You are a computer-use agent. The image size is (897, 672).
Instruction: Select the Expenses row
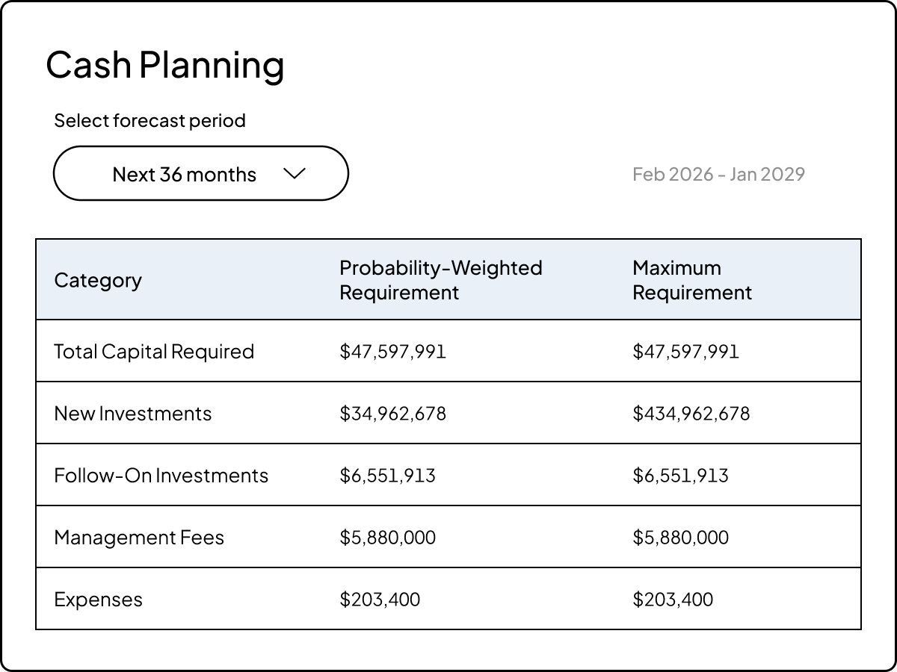pyautogui.click(x=96, y=599)
